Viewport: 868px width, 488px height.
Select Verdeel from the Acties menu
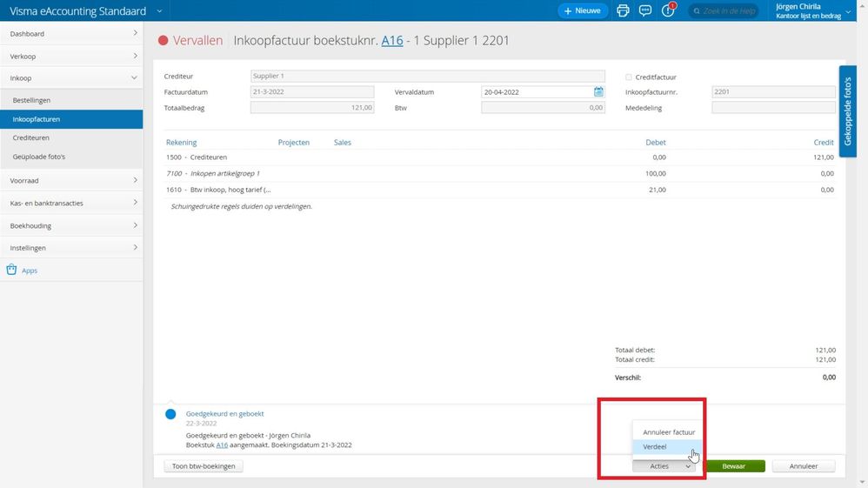pyautogui.click(x=656, y=446)
